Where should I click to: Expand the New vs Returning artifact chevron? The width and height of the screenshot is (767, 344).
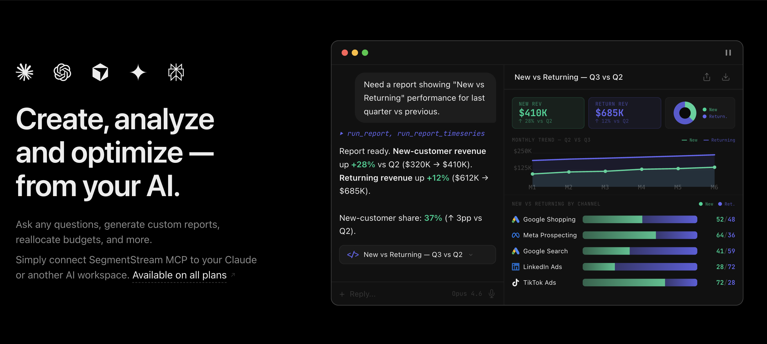pyautogui.click(x=471, y=255)
